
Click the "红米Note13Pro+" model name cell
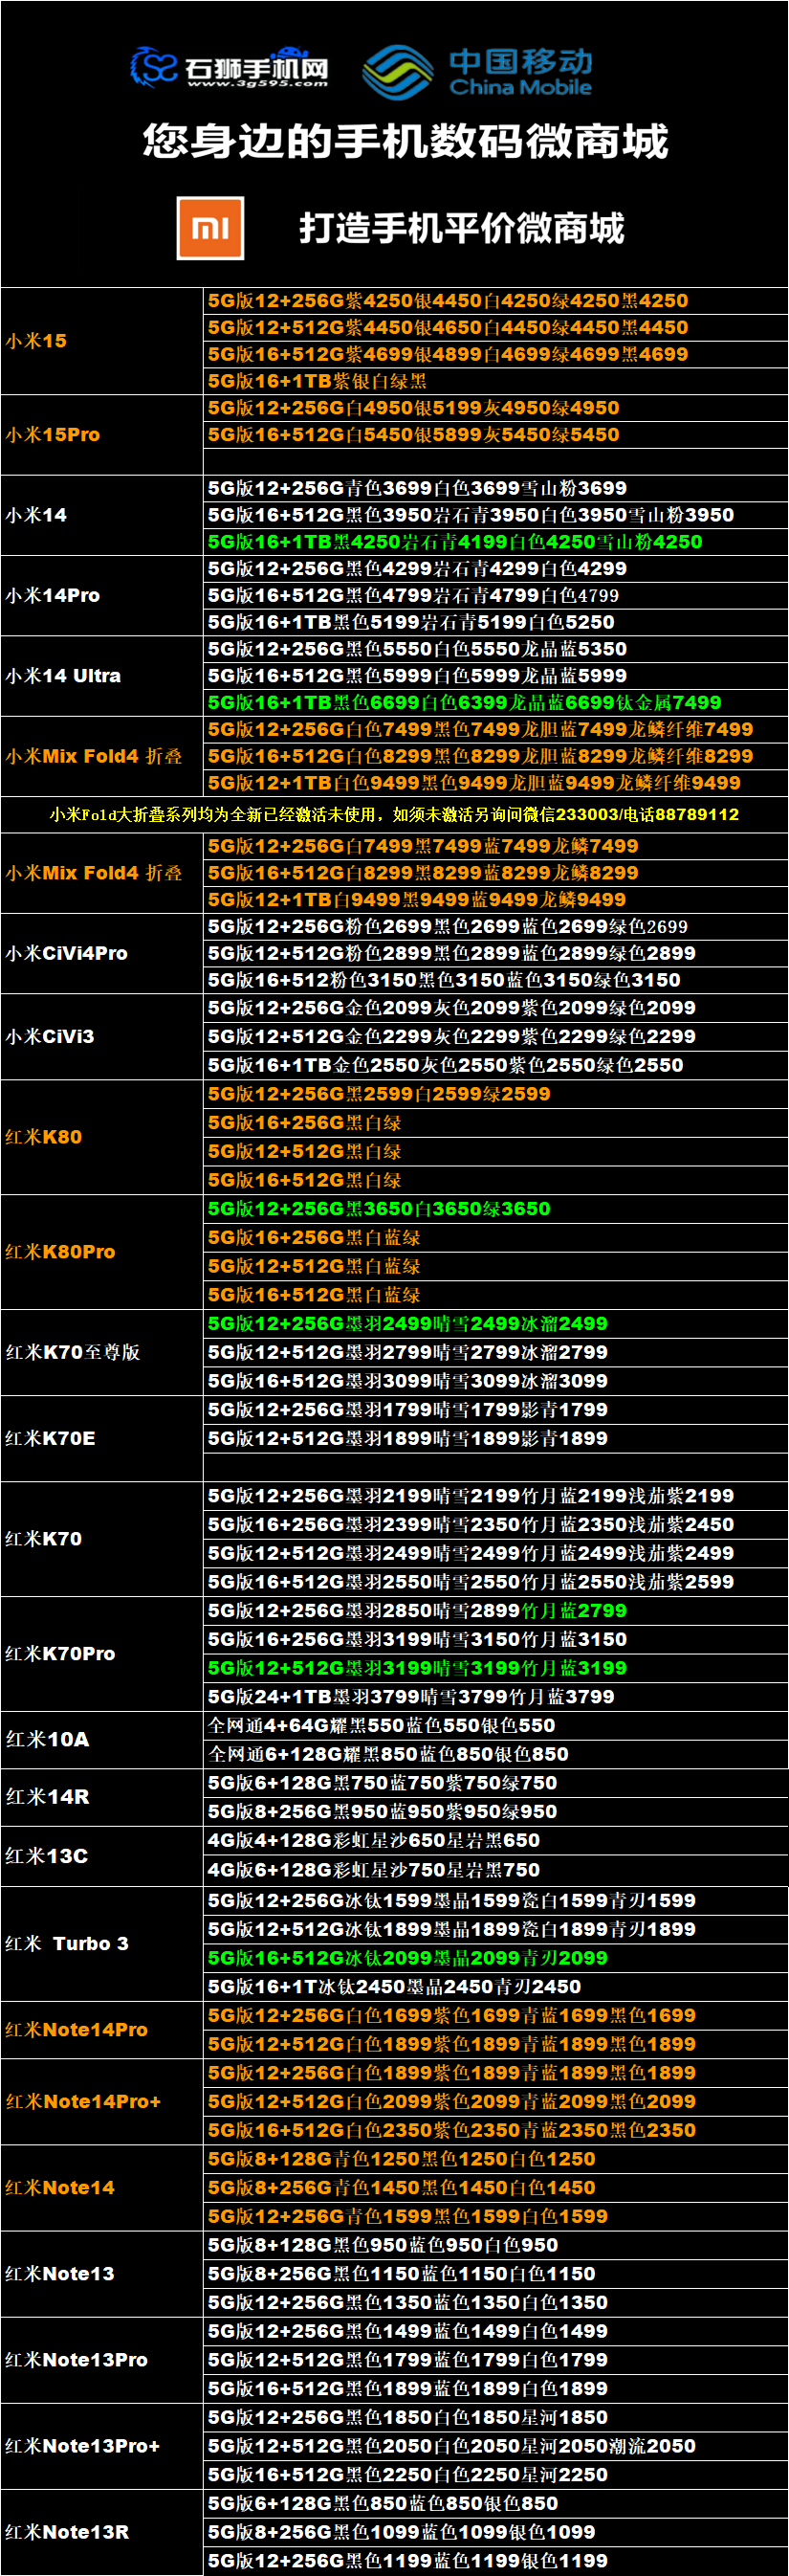(x=102, y=2446)
